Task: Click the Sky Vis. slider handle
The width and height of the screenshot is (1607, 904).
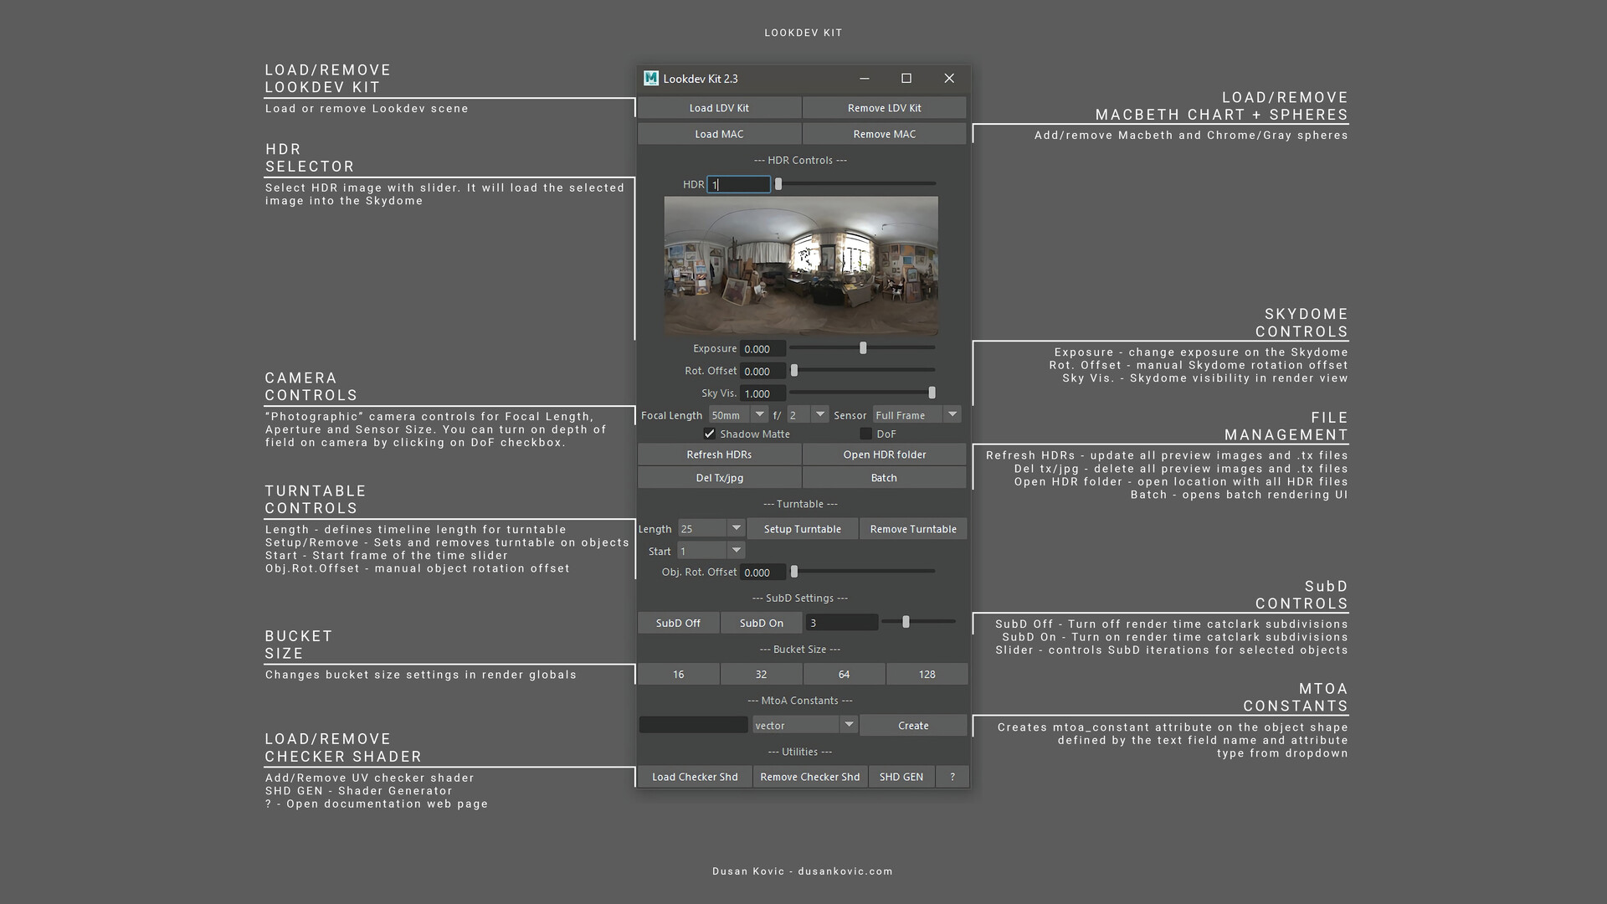Action: (932, 392)
